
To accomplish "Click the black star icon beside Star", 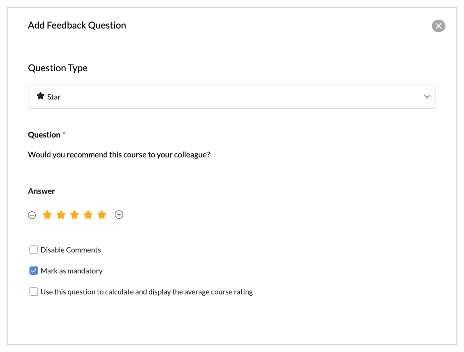I will (x=40, y=96).
